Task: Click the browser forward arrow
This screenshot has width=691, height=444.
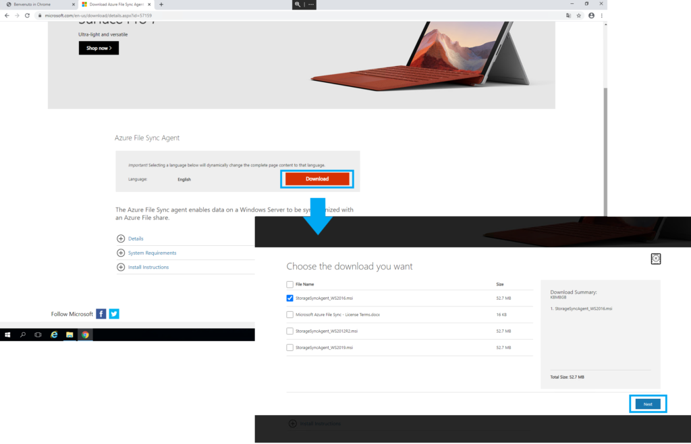Action: click(17, 15)
